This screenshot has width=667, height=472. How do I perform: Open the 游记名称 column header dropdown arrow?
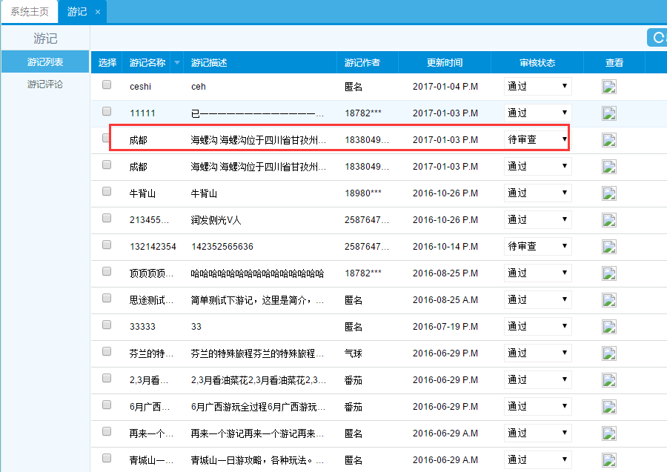(176, 63)
